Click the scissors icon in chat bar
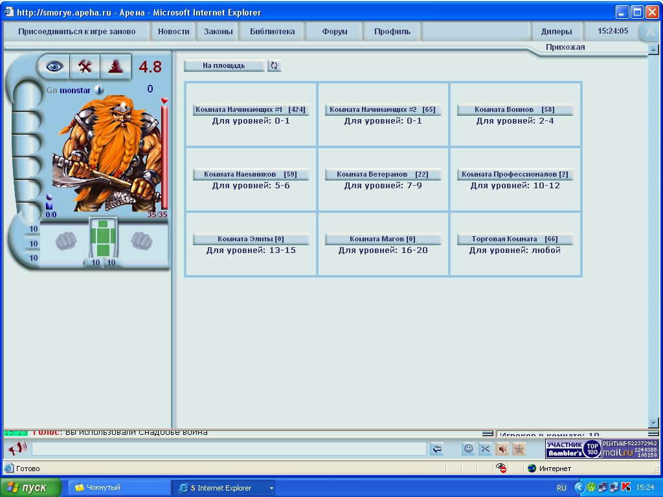The width and height of the screenshot is (663, 497). [x=486, y=449]
